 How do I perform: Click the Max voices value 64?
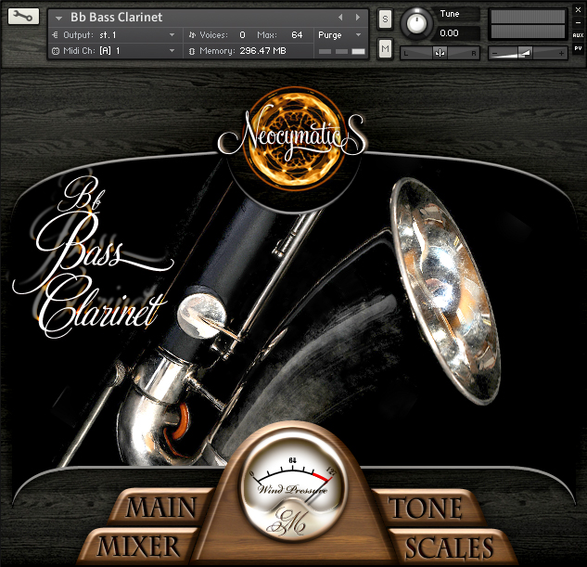[x=297, y=35]
